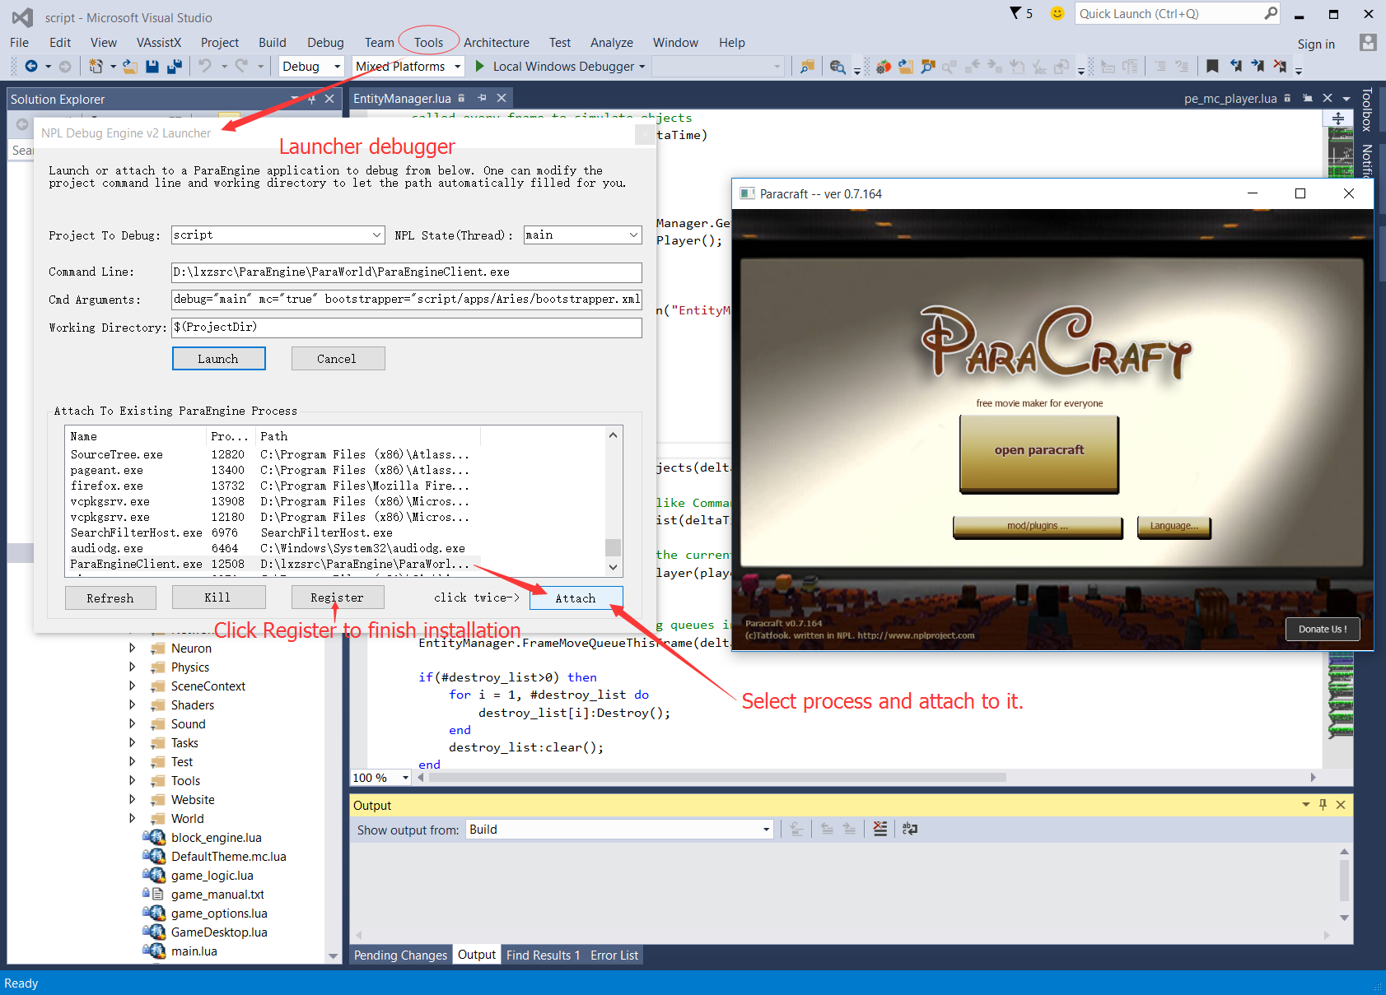Click the Kill button

218,597
